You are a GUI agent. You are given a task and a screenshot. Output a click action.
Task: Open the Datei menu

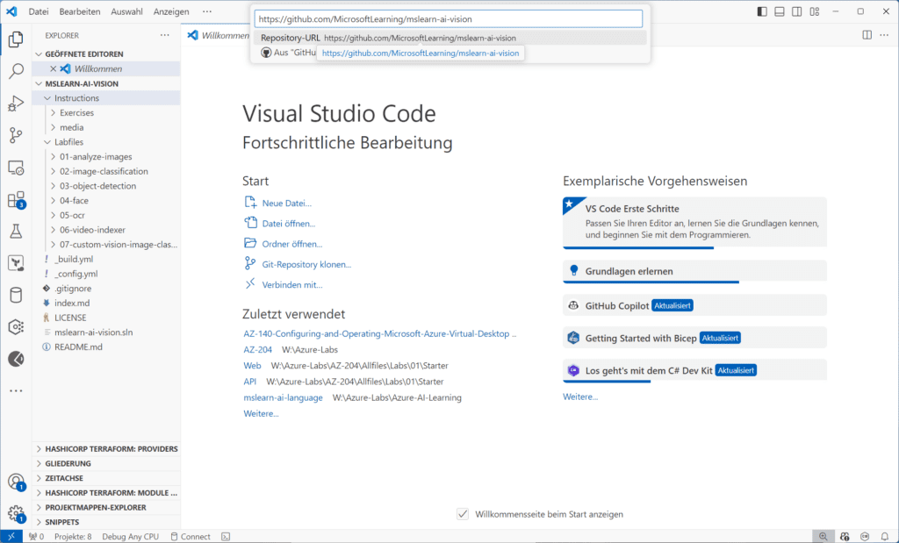39,11
